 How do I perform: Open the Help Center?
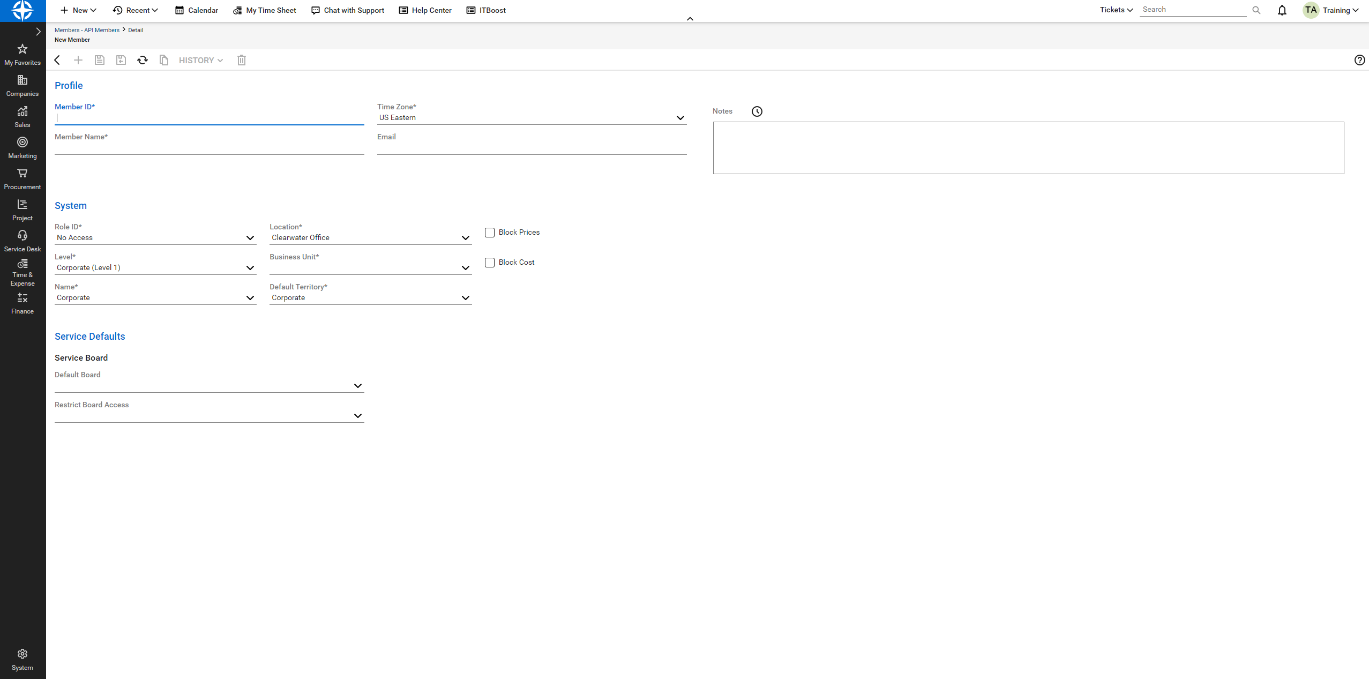(425, 10)
